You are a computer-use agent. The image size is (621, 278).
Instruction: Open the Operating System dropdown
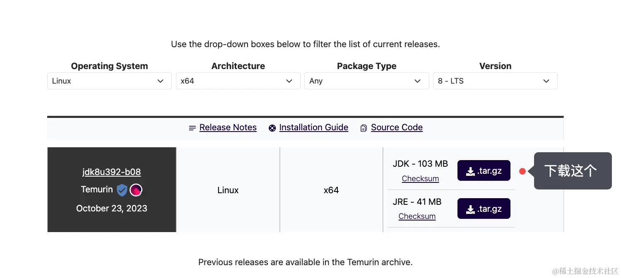109,81
